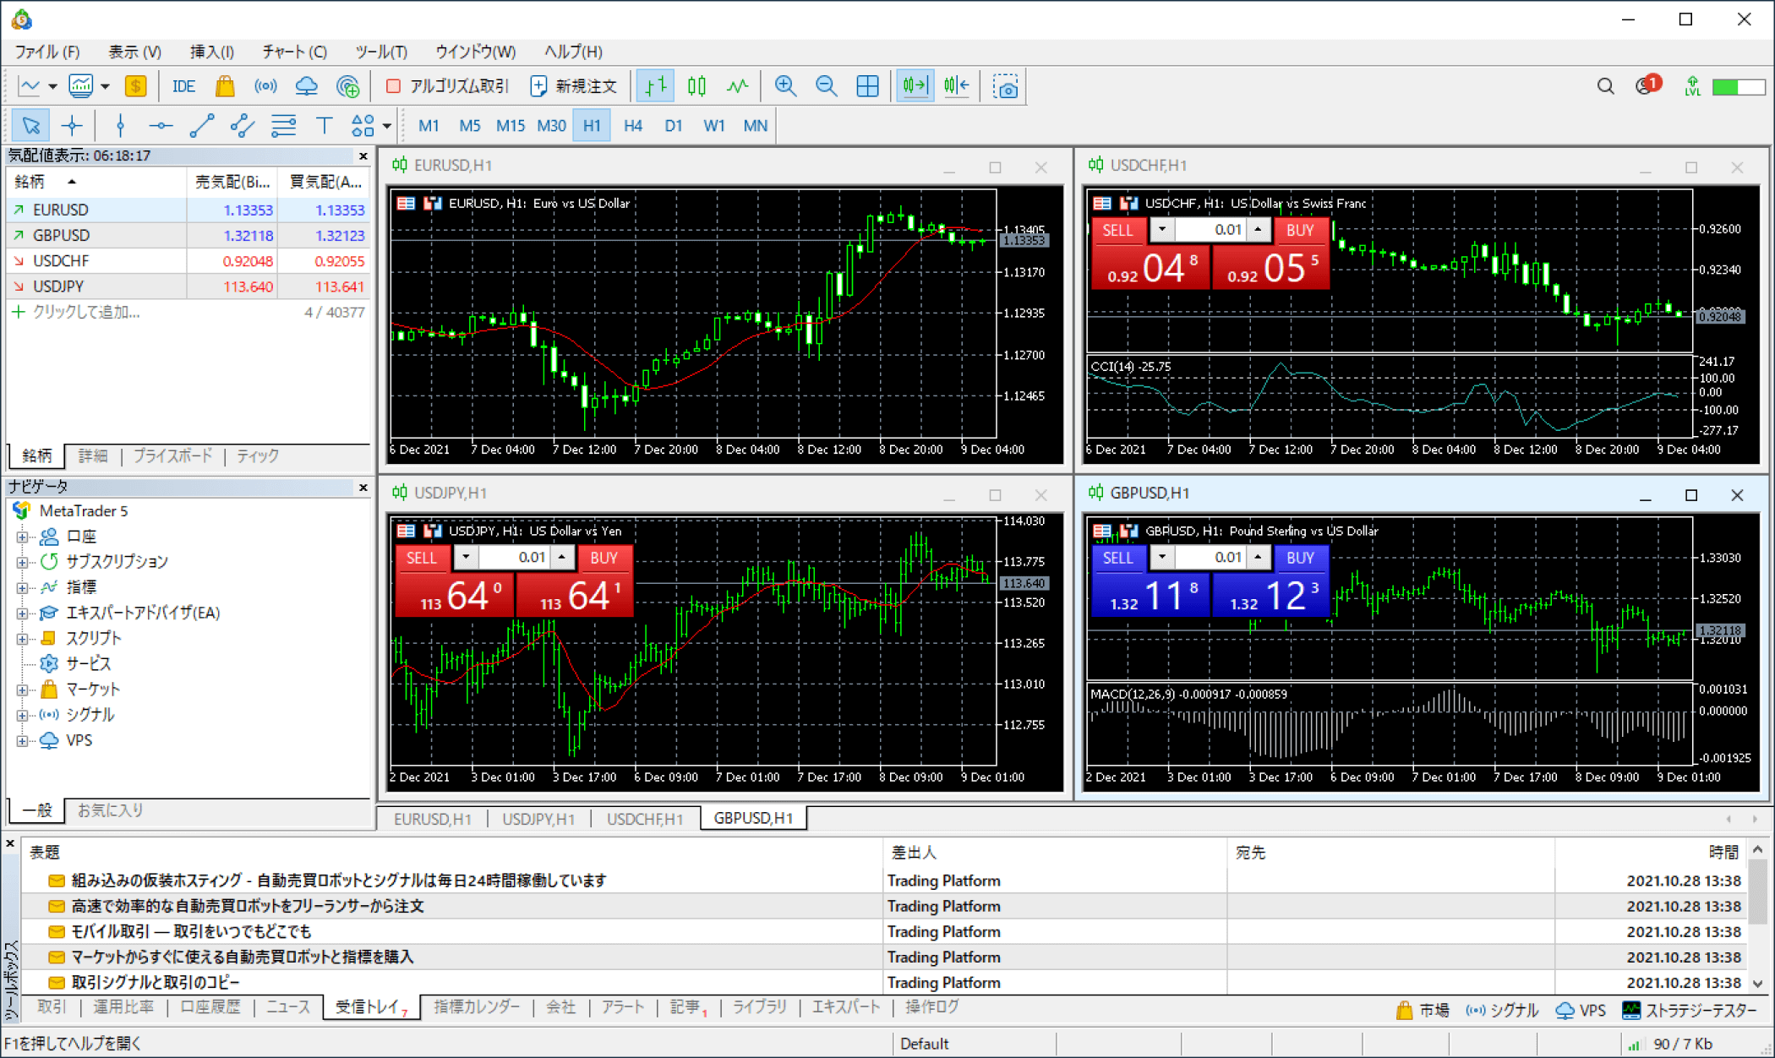The image size is (1775, 1058).
Task: Take a chart screenshot with the camera icon
Action: click(x=1004, y=85)
